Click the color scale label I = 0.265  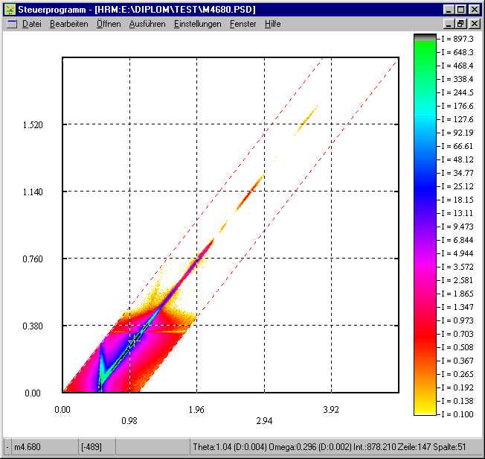(x=457, y=374)
